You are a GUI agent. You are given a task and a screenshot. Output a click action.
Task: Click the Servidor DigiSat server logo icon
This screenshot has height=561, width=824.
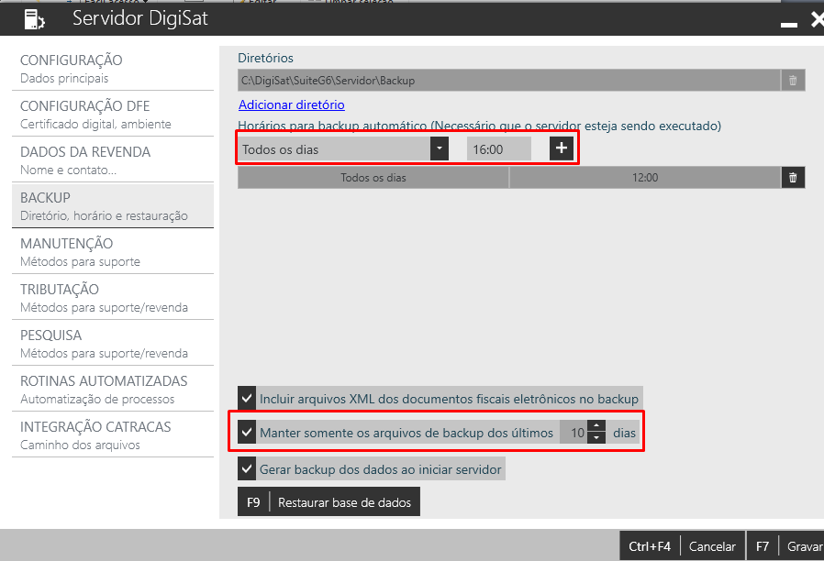(x=34, y=19)
